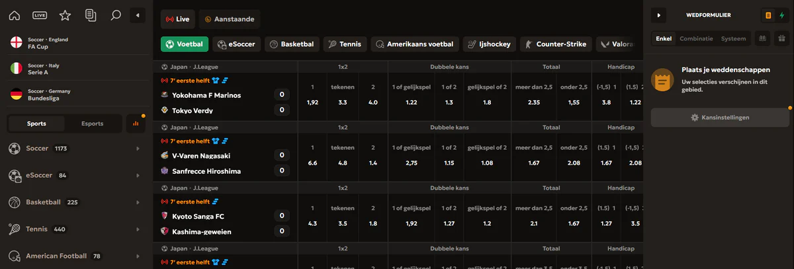Screen dimensions: 794x269
Task: Toggle the orange bet slip mode button
Action: pos(768,15)
